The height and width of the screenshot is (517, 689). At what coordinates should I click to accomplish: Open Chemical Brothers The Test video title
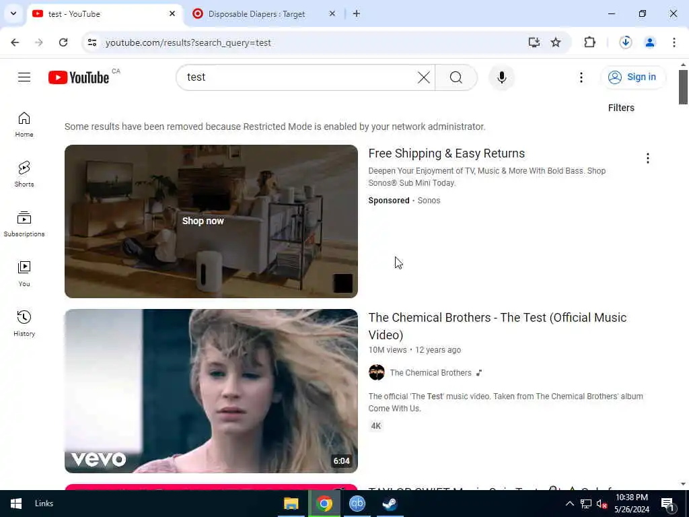(497, 326)
